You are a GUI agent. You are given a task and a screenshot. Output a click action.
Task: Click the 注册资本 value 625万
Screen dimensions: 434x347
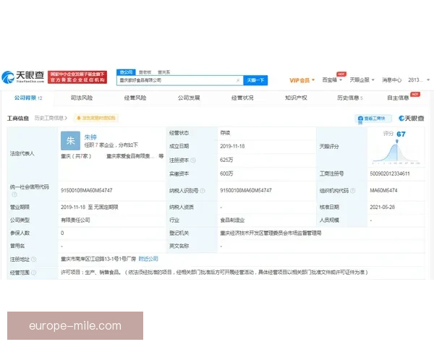click(226, 160)
